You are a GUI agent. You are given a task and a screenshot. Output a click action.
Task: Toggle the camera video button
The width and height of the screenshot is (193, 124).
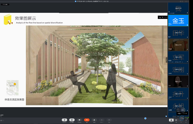click(72, 120)
